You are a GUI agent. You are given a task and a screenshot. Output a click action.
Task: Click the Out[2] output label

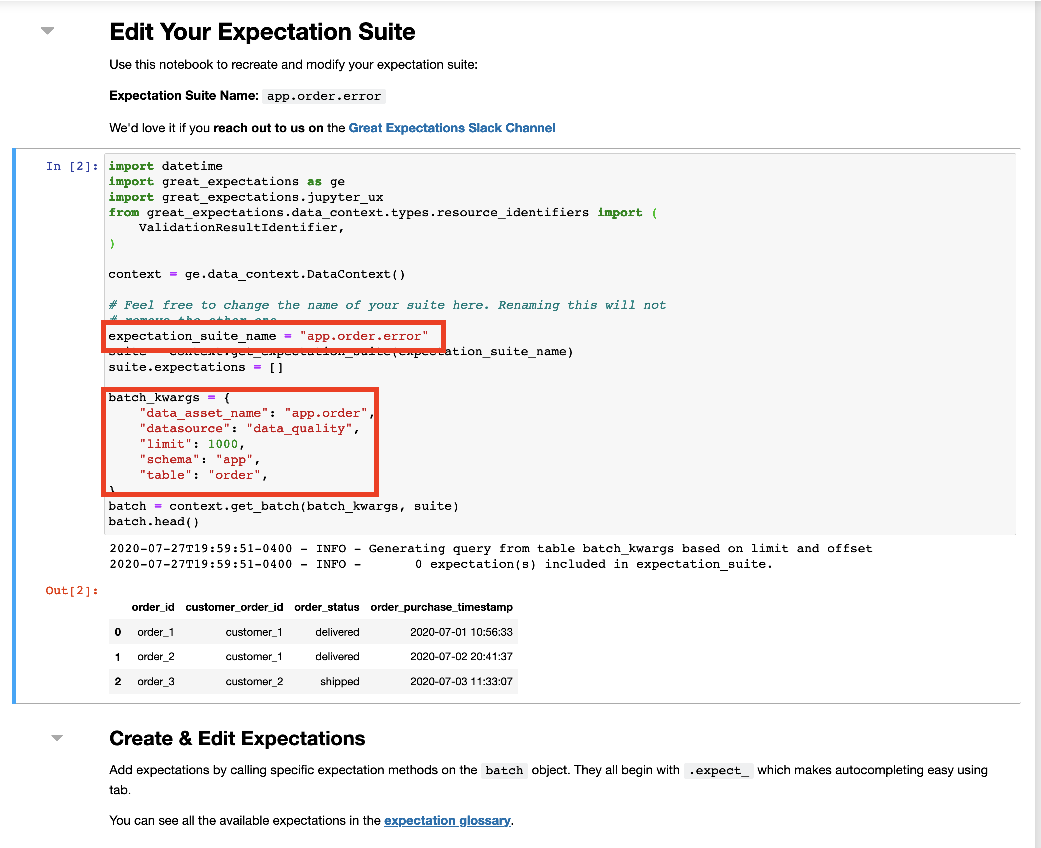70,590
